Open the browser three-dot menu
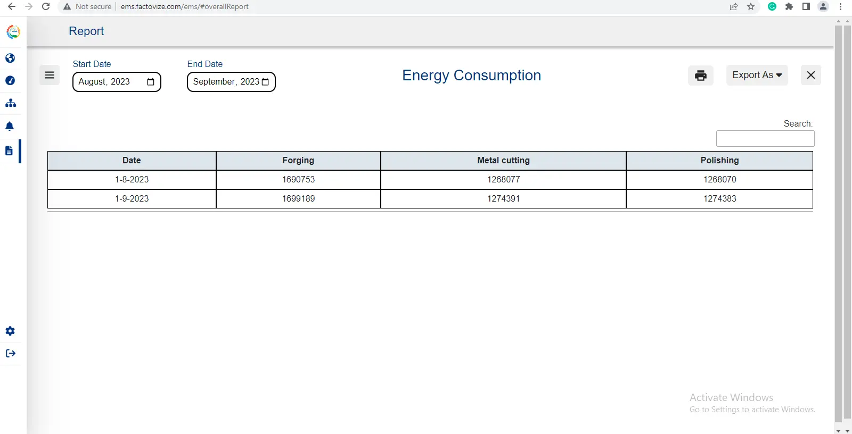852x434 pixels. point(841,6)
